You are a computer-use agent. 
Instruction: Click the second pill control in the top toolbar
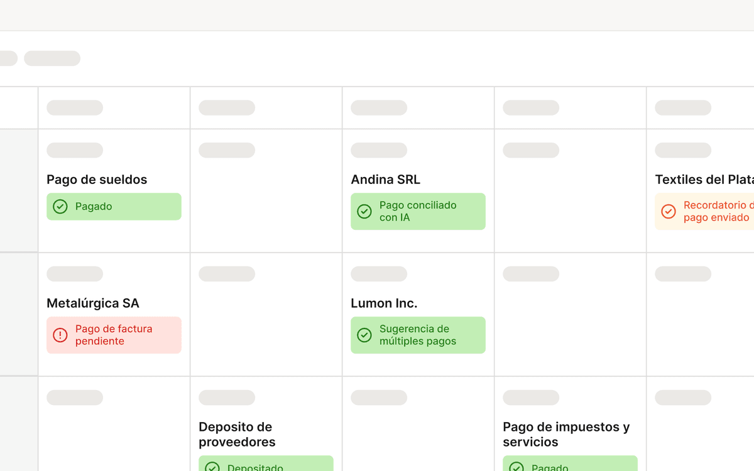pos(52,58)
